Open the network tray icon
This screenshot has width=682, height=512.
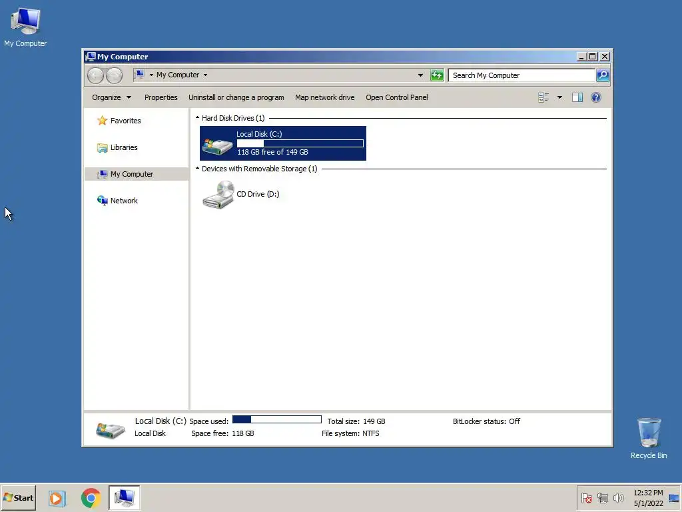[x=602, y=498]
